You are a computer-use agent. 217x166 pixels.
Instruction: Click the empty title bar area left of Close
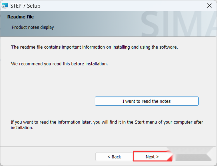click(128, 6)
